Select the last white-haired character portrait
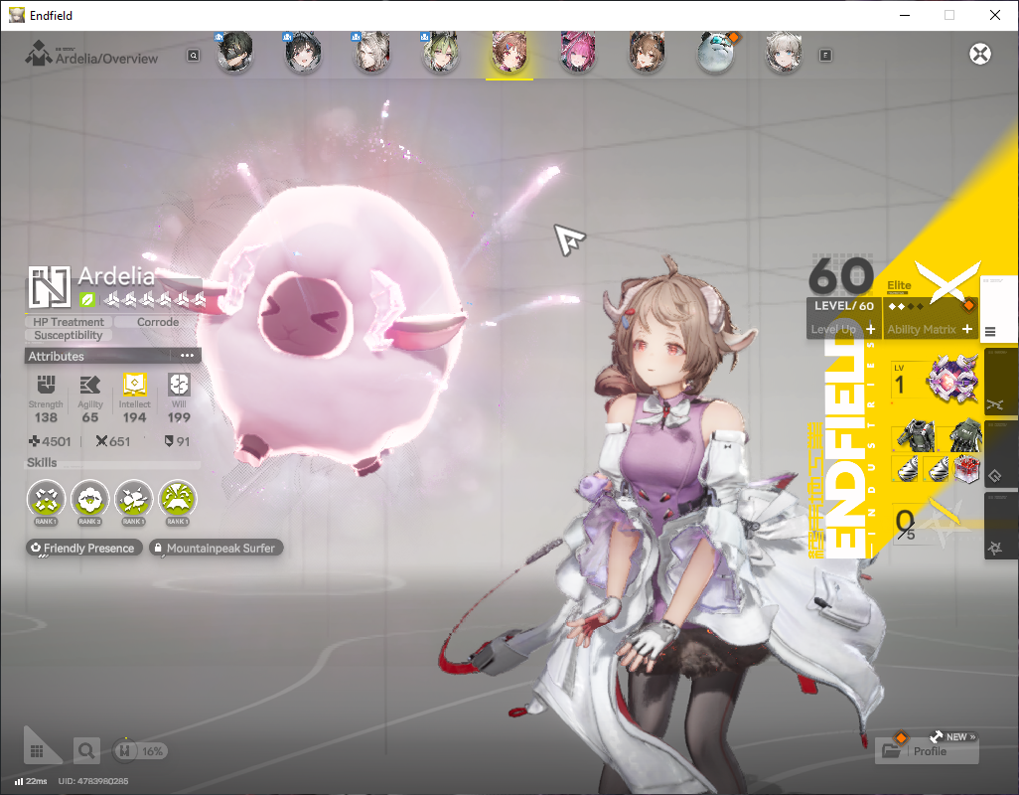 pos(784,52)
